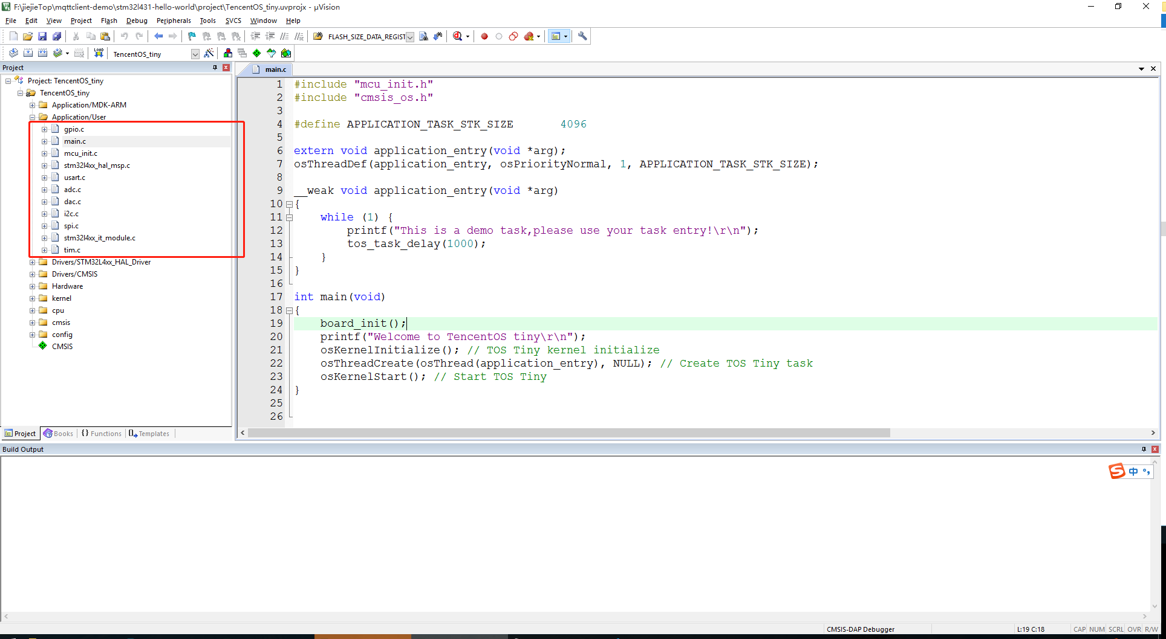Viewport: 1166px width, 639px height.
Task: Click the Save file toolbar icon
Action: [x=42, y=36]
